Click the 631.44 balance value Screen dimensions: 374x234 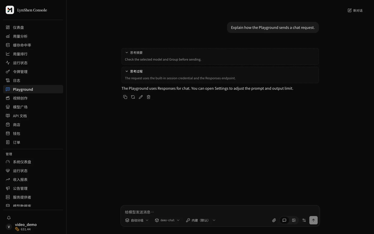coord(26,229)
